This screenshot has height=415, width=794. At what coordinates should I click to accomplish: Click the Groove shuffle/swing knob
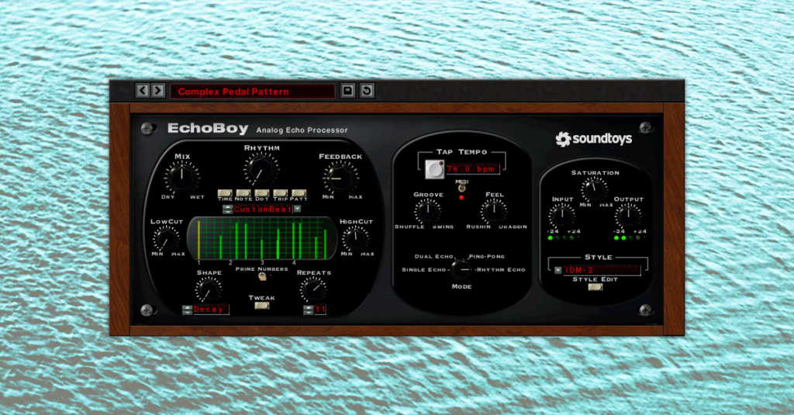click(x=427, y=211)
